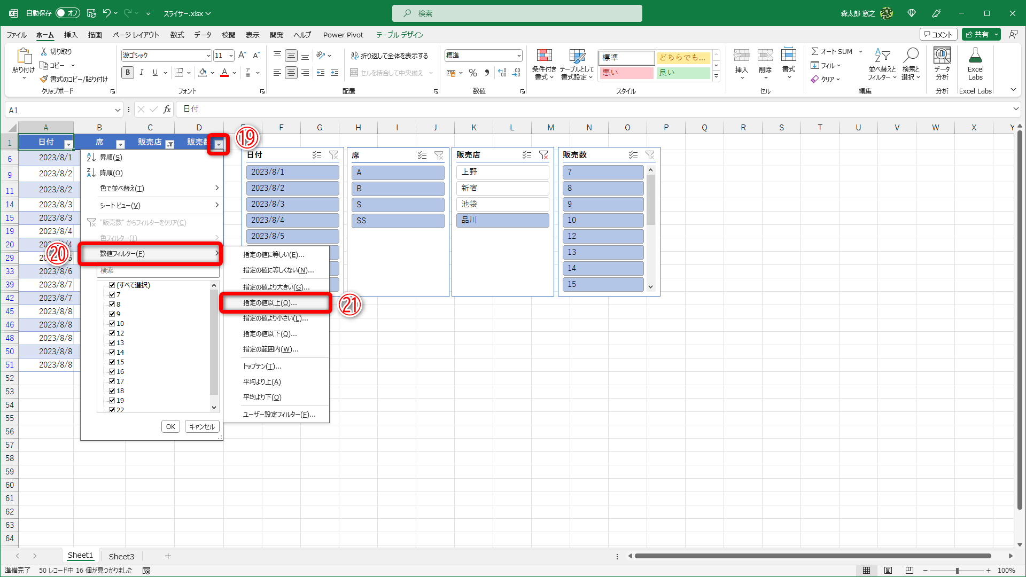The height and width of the screenshot is (577, 1026).
Task: Click the OK button in filter menu
Action: point(170,426)
